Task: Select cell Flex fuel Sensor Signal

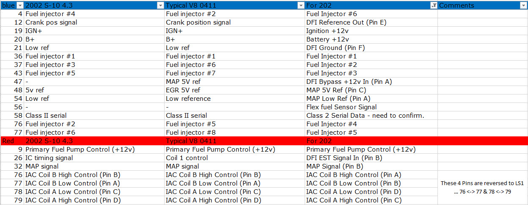Action: [x=371, y=107]
